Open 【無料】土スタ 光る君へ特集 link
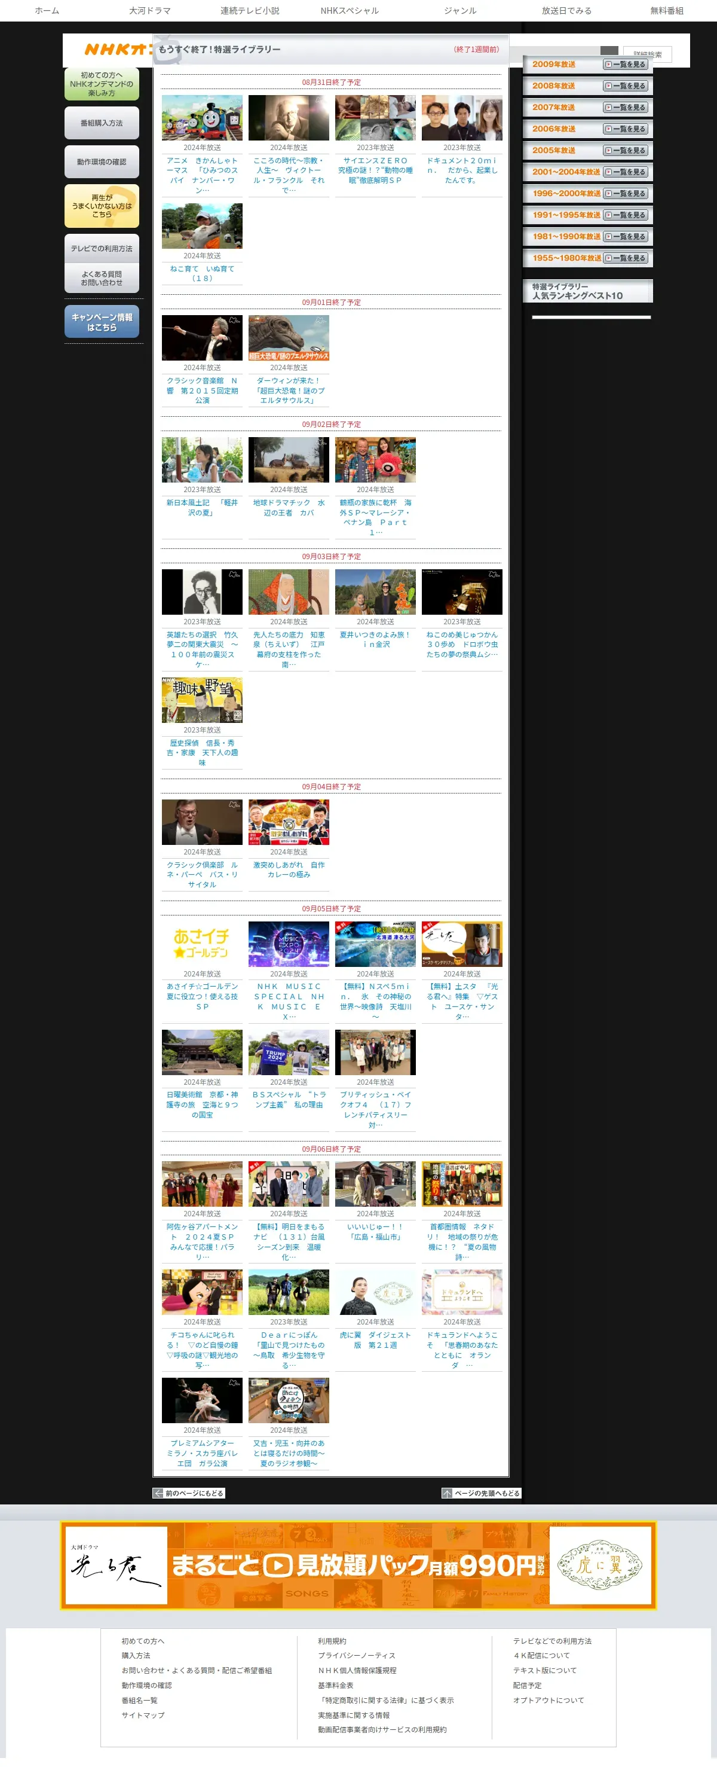This screenshot has width=717, height=1767. 461,1002
